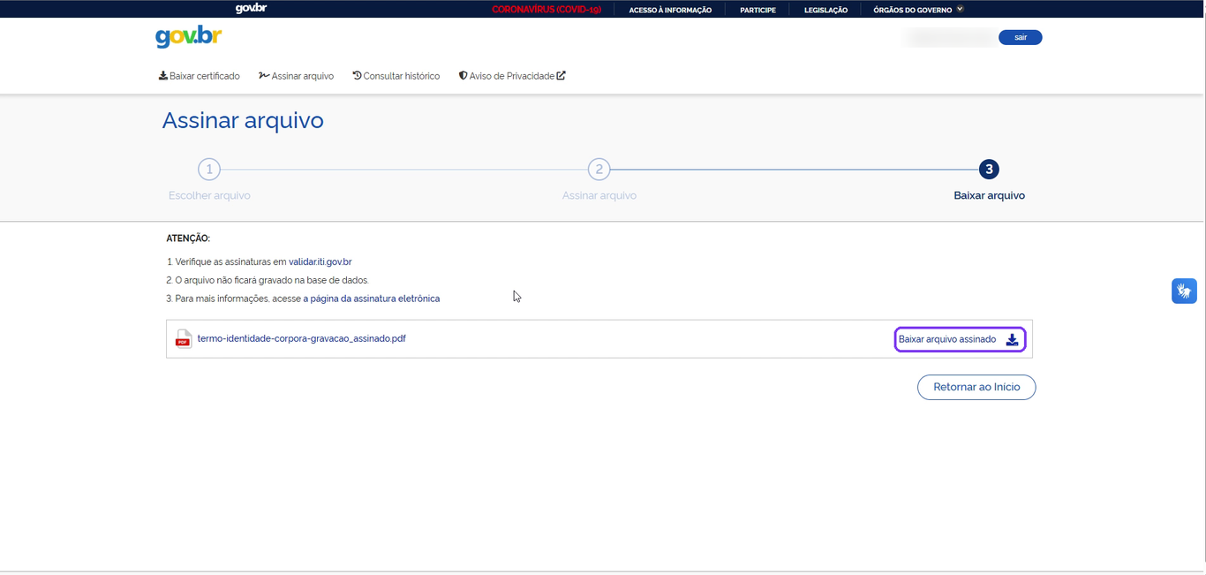Click the small gov.br logo in top bar
This screenshot has width=1206, height=575.
[x=251, y=9]
